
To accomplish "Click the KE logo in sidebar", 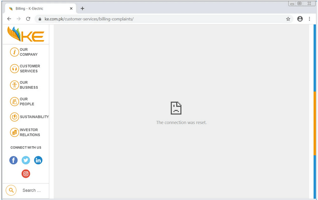I will click(26, 34).
